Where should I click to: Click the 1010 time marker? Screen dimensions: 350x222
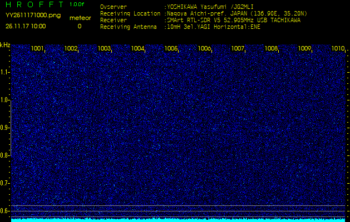click(x=338, y=49)
